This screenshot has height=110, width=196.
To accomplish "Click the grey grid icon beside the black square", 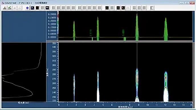I will click(x=42, y=8).
